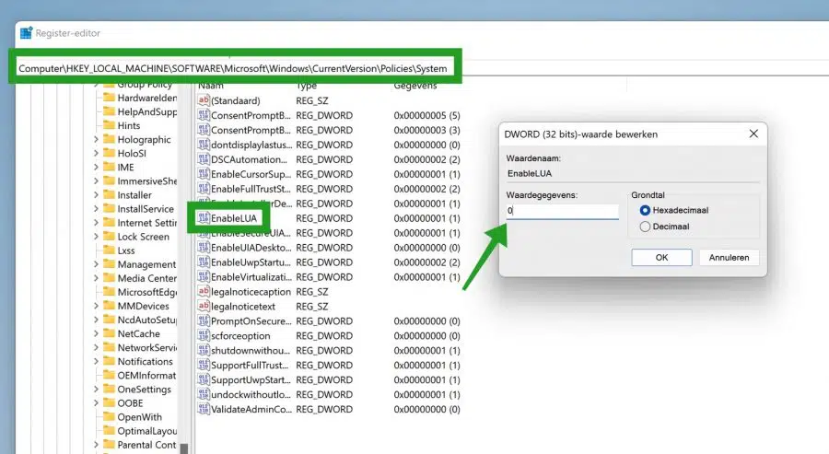The height and width of the screenshot is (454, 829).
Task: Click the undockwithoutlo... DWORD icon
Action: click(204, 394)
